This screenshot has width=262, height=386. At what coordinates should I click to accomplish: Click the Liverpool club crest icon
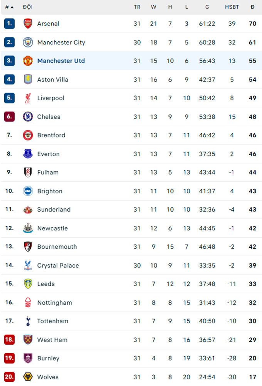click(x=28, y=98)
